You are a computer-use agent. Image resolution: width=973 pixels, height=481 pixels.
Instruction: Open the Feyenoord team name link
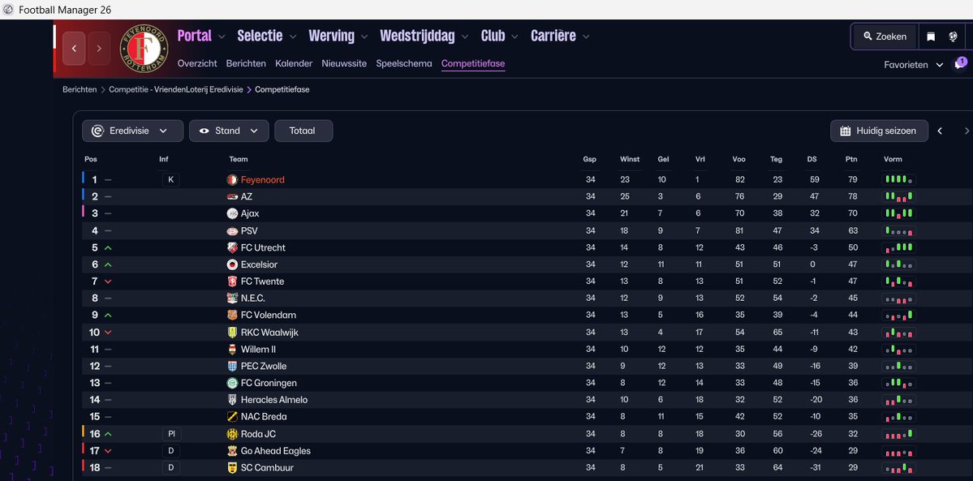(x=262, y=180)
